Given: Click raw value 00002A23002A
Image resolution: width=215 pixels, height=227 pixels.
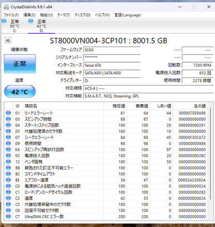Looking at the screenshot, I should tap(192, 180).
